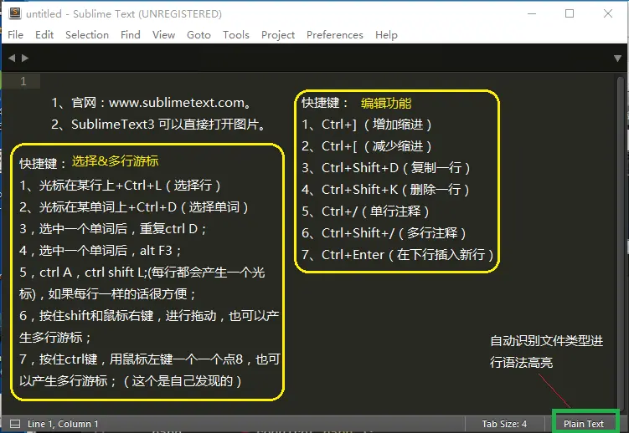Click the Sublime Text title bar icon
The height and width of the screenshot is (433, 629).
15,13
